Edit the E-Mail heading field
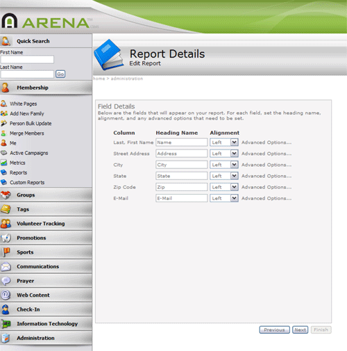Viewport: 347px width, 351px height. coord(182,198)
